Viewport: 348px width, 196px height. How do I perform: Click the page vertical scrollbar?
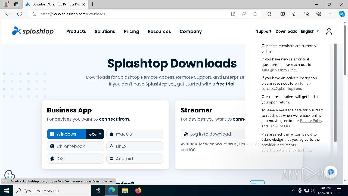[x=345, y=50]
